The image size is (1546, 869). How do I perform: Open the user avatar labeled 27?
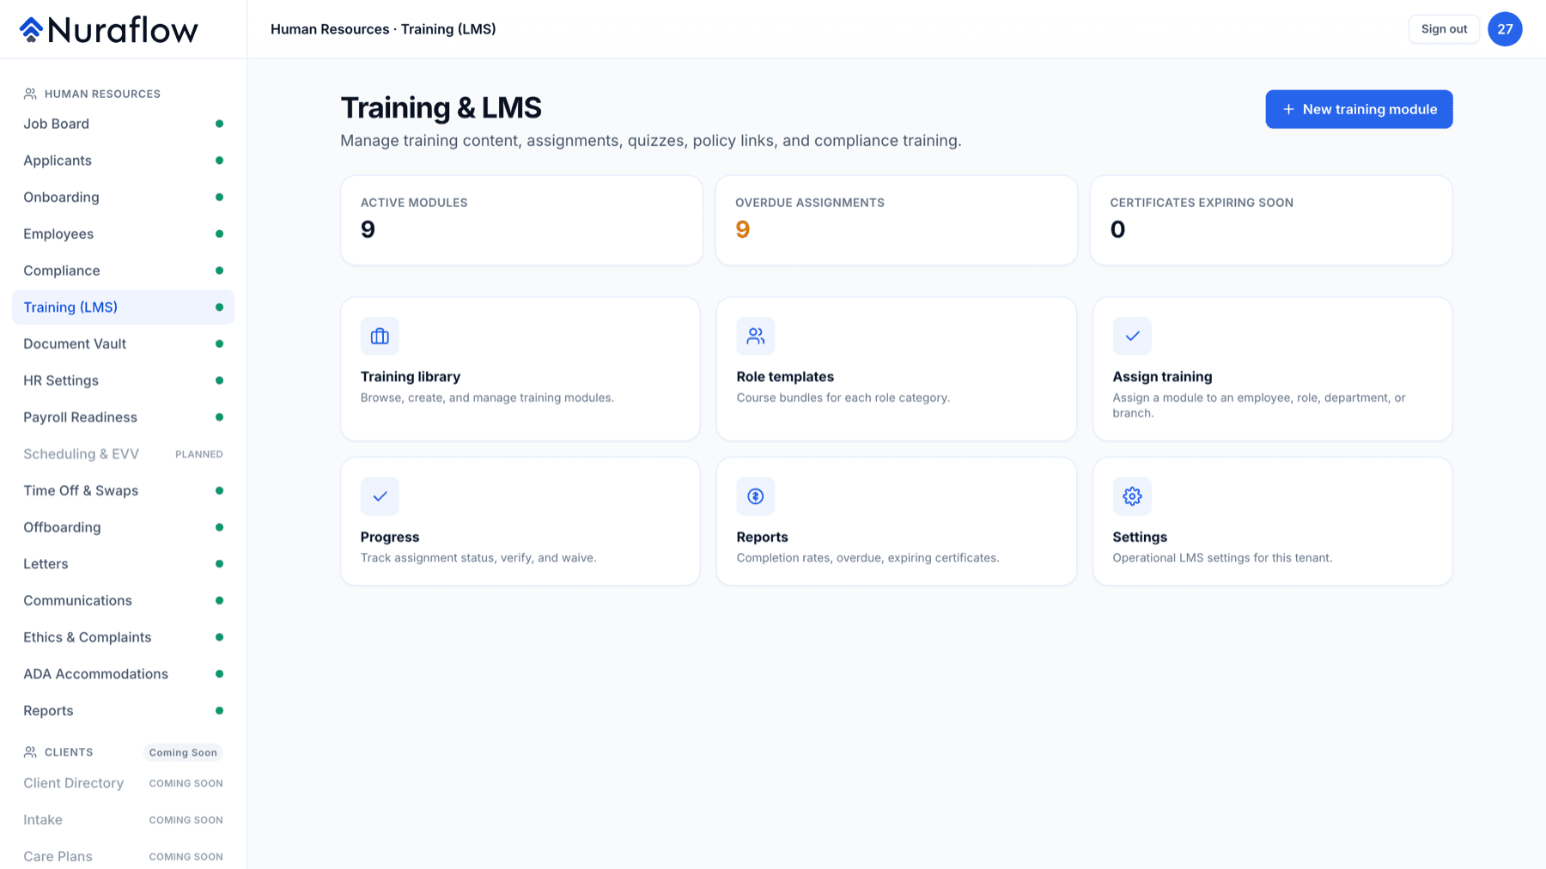coord(1505,29)
